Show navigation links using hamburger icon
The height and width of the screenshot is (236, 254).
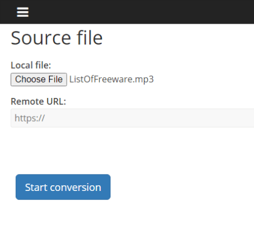click(x=23, y=12)
